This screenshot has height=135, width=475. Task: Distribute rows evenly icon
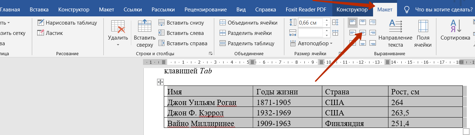(335, 23)
